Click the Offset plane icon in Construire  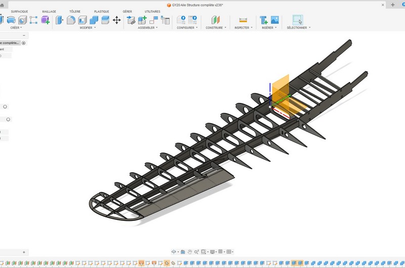pyautogui.click(x=216, y=20)
